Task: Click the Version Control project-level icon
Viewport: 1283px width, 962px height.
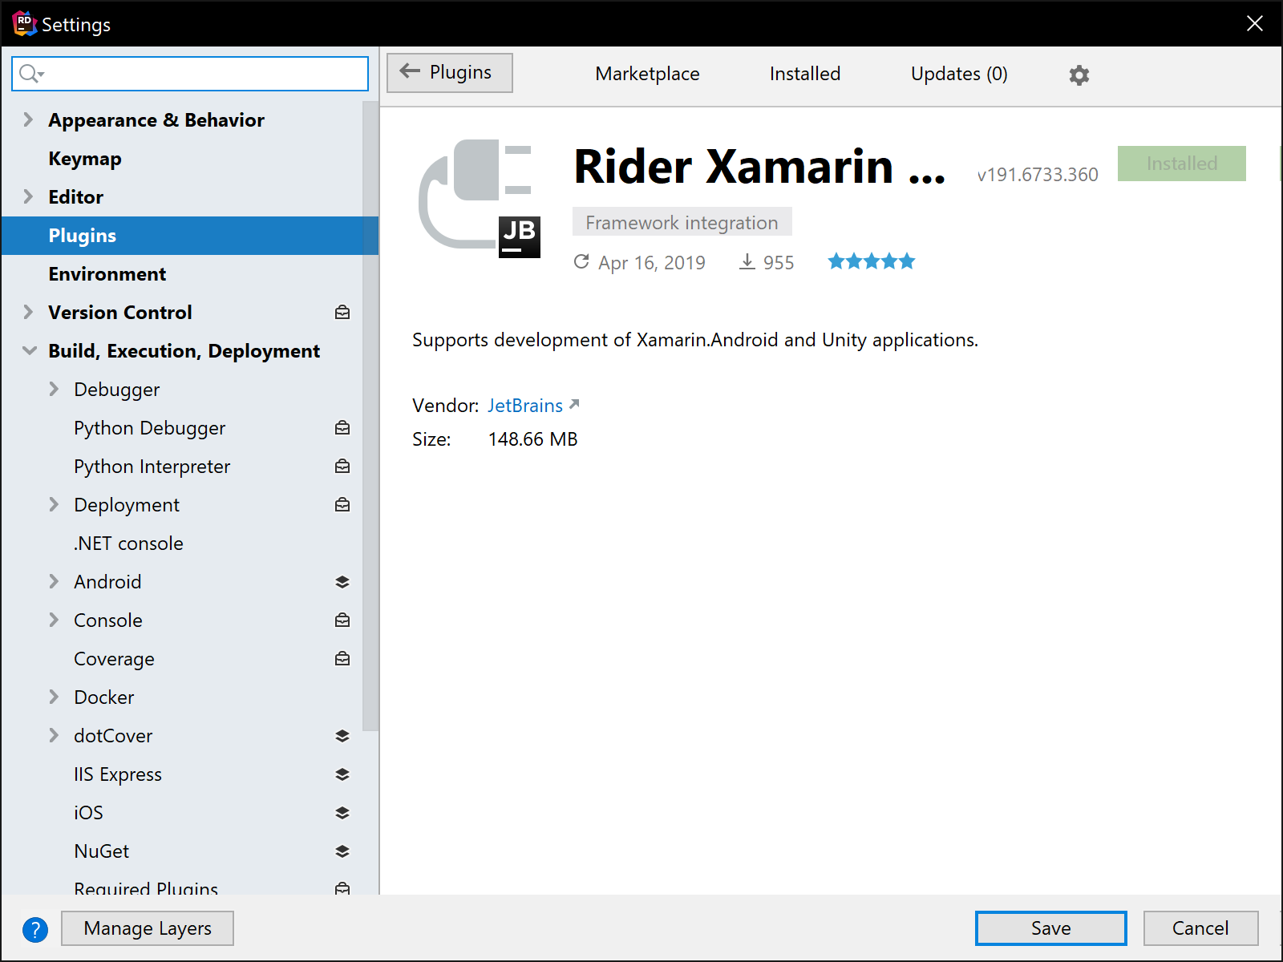Action: [342, 313]
